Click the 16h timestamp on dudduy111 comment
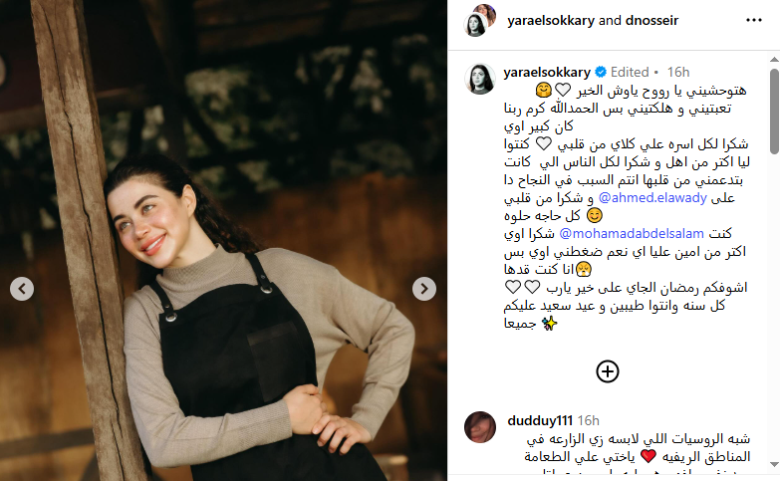 click(588, 421)
